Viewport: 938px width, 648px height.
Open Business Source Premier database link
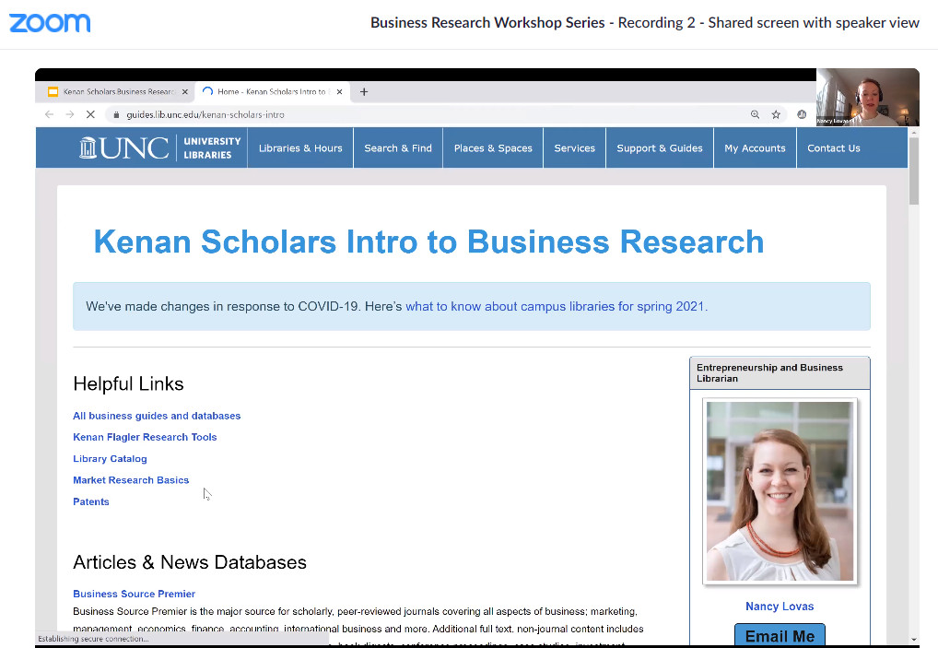[x=134, y=595]
